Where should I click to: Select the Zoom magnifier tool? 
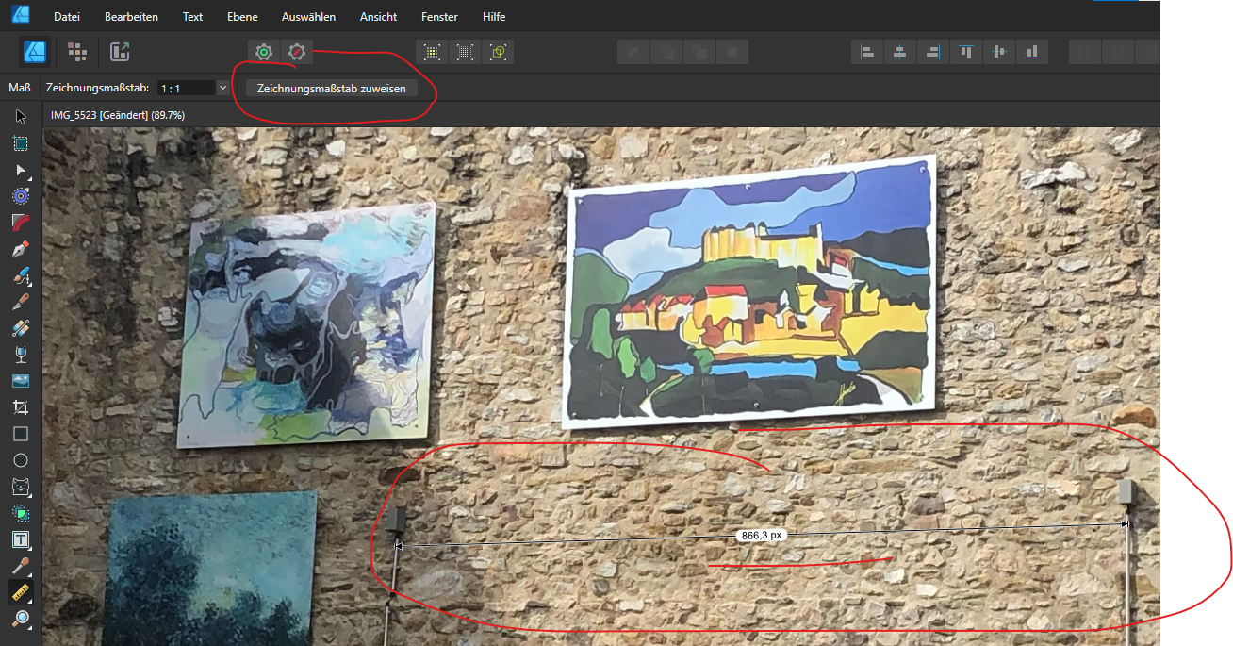[21, 619]
